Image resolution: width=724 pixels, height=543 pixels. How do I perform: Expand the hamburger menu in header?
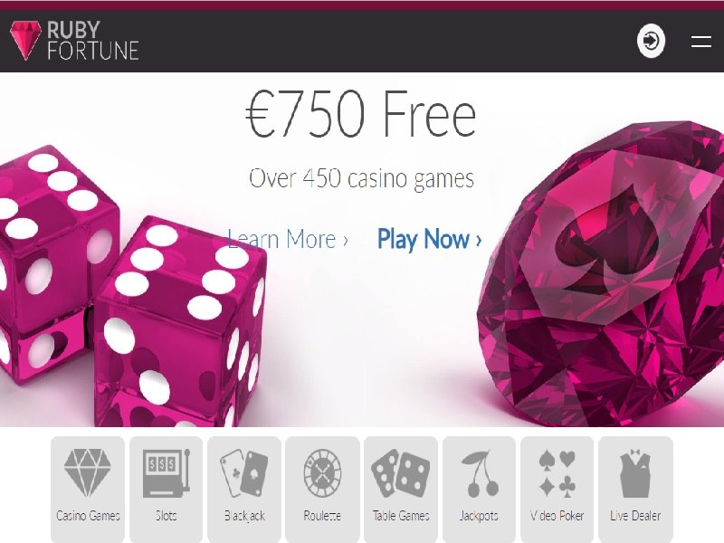click(700, 42)
